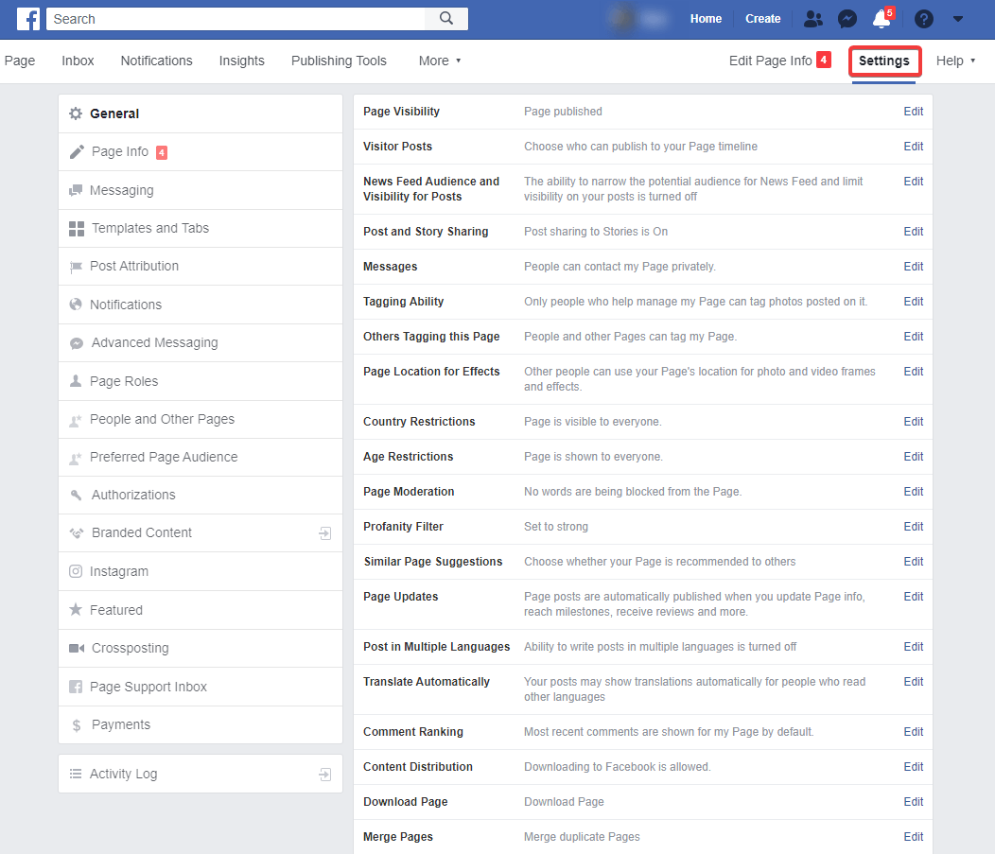
Task: Switch to the Publishing Tools tab
Action: pyautogui.click(x=339, y=61)
